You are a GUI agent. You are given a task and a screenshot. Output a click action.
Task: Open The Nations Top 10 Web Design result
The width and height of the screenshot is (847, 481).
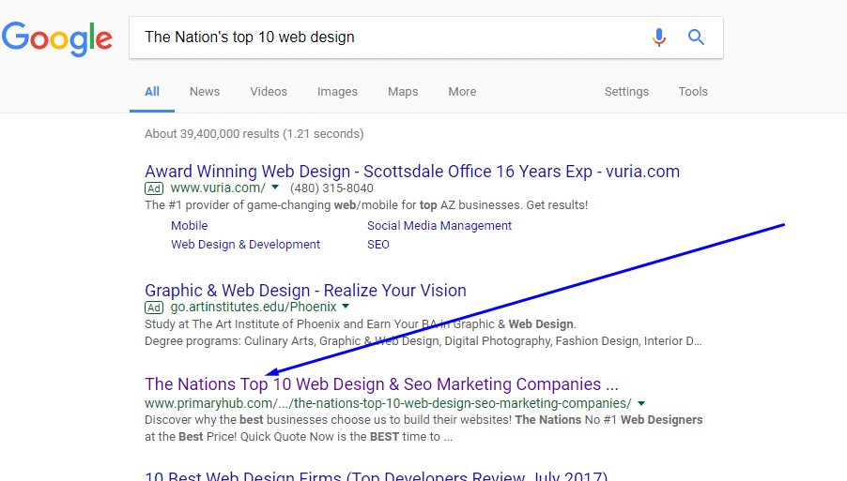(381, 384)
